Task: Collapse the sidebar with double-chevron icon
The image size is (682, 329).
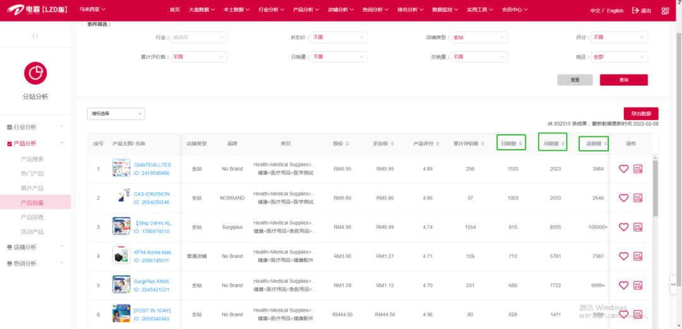Action: click(x=35, y=36)
